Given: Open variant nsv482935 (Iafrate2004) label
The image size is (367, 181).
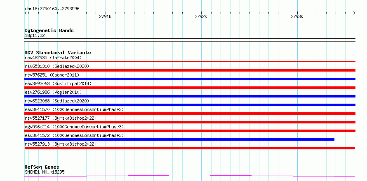Looking at the screenshot, I should tap(53, 58).
